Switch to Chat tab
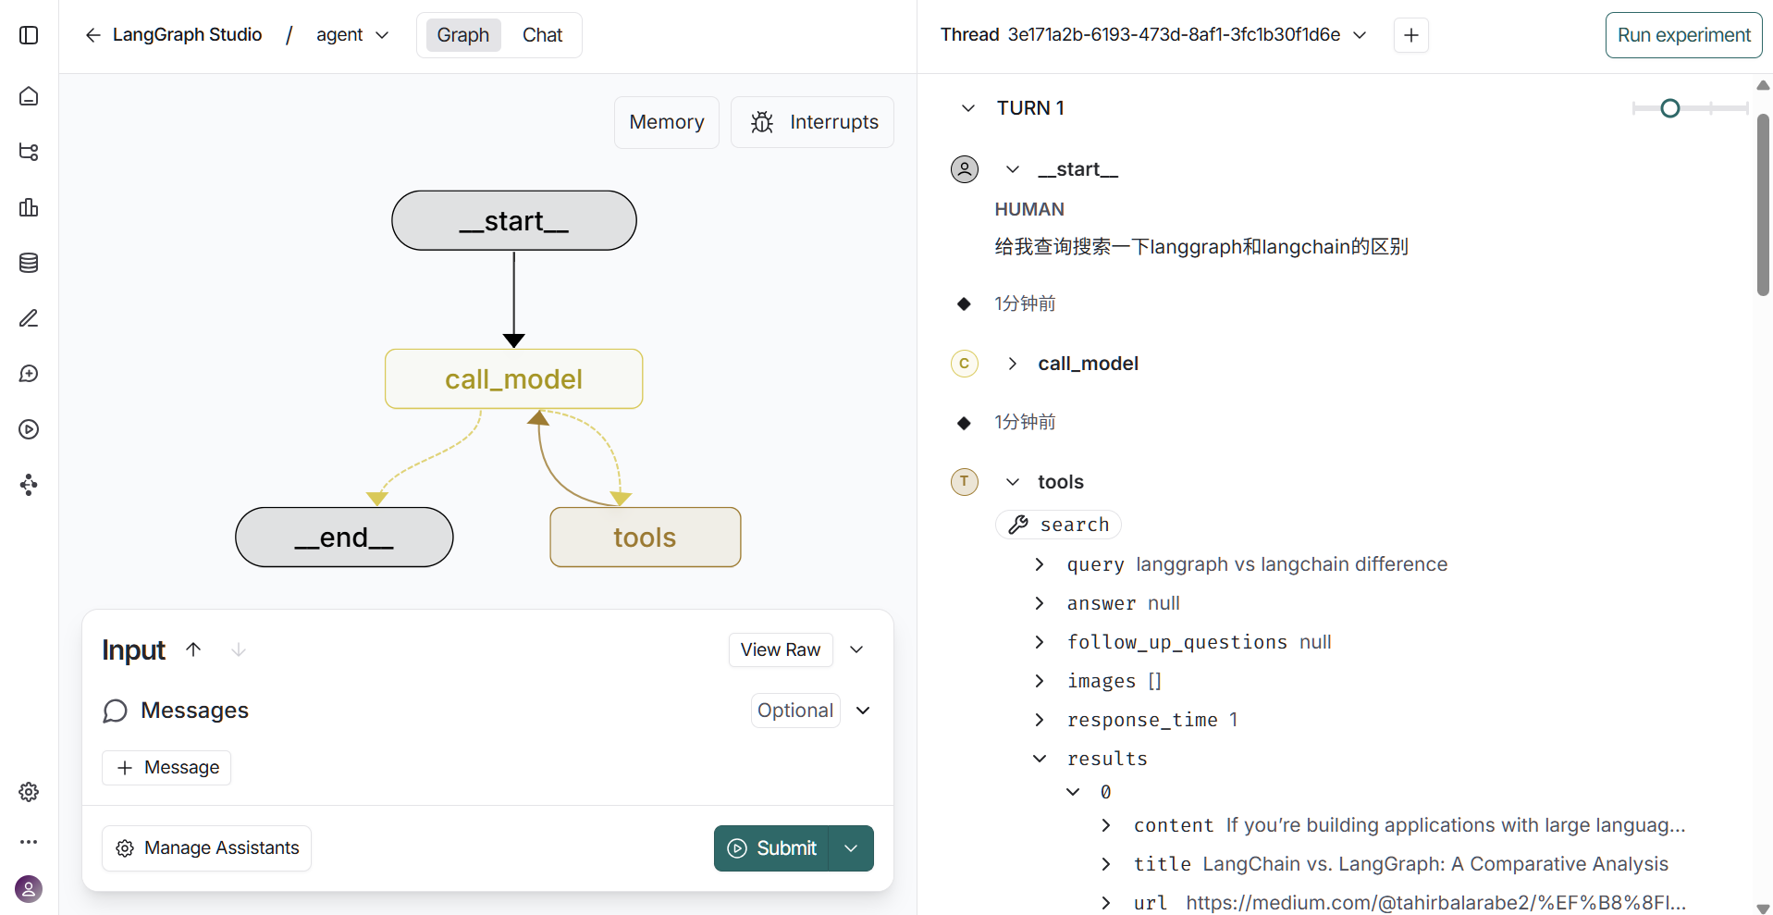 click(x=543, y=35)
